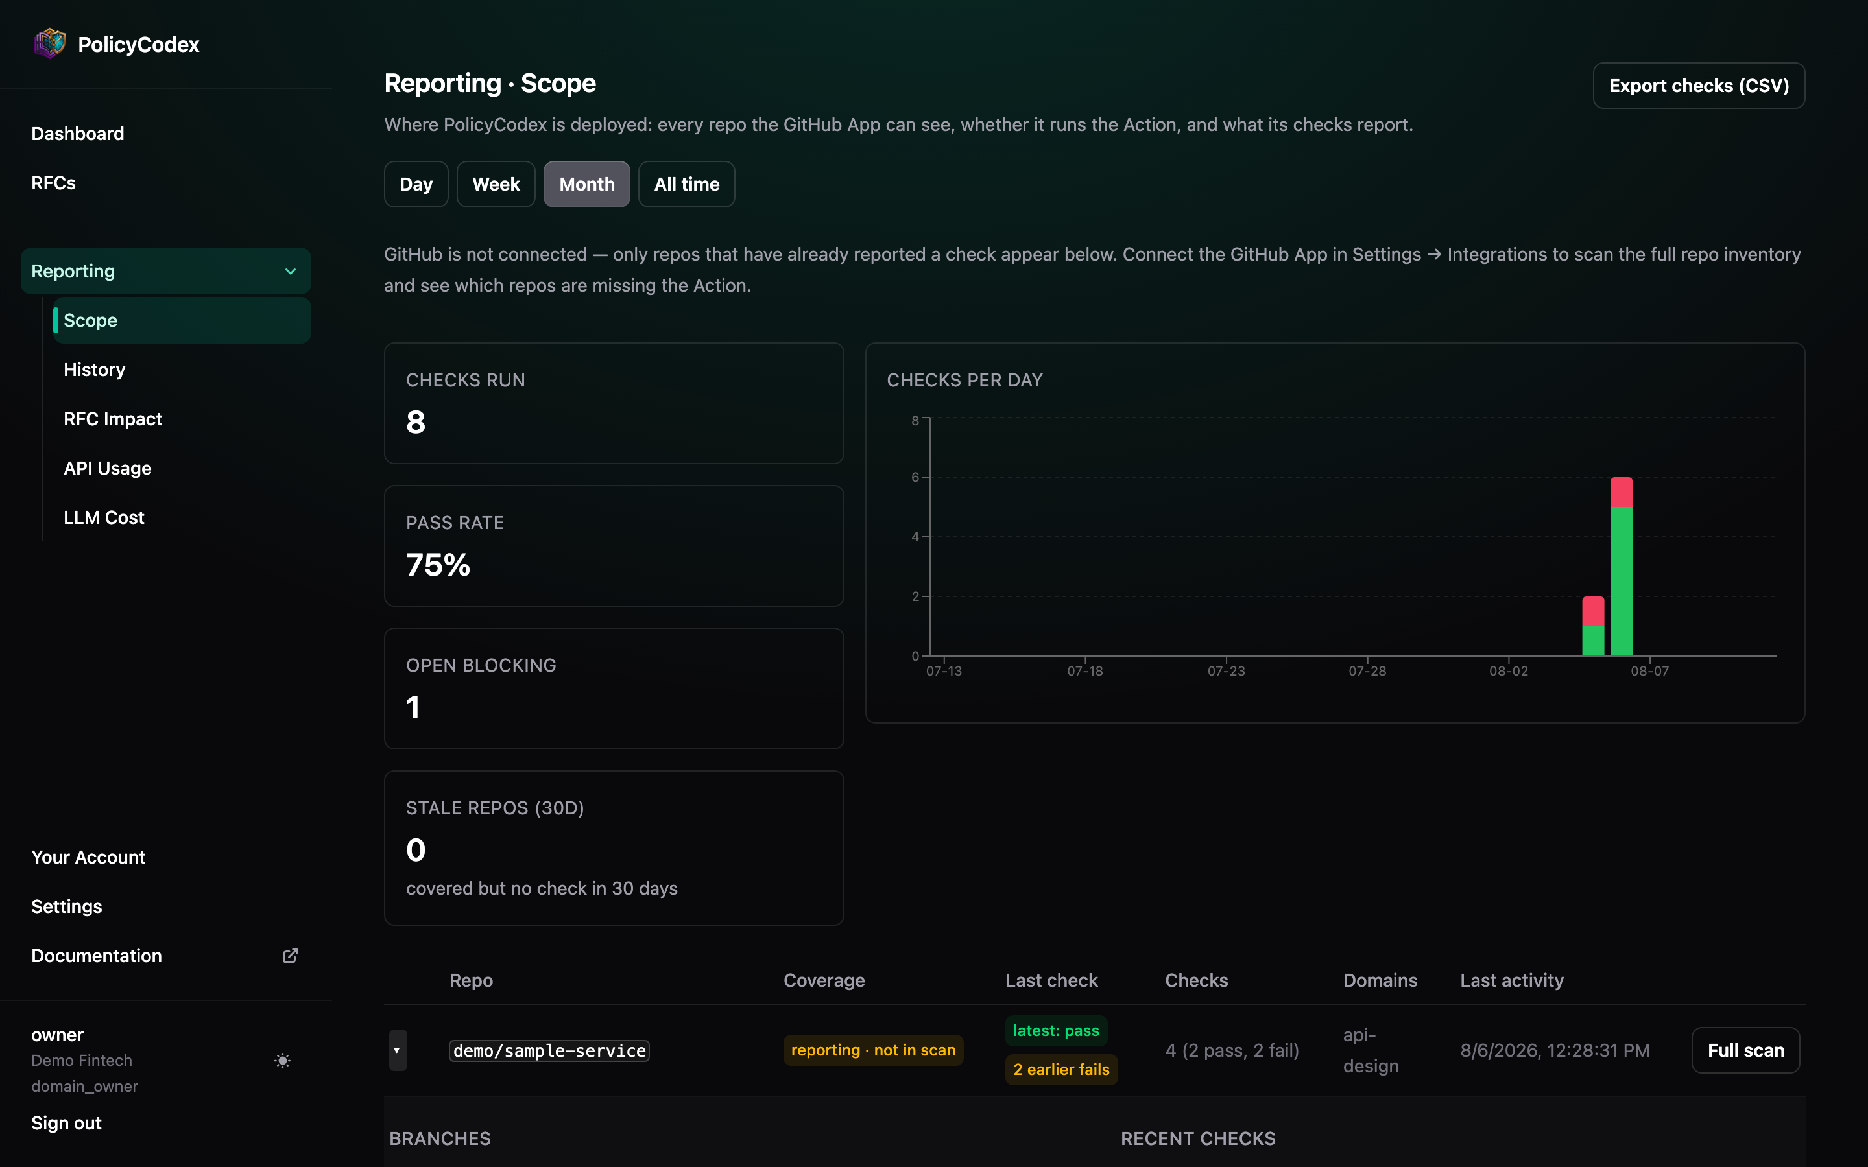Viewport: 1868px width, 1167px height.
Task: Click the RECENT CHECKS section heading
Action: (x=1198, y=1138)
